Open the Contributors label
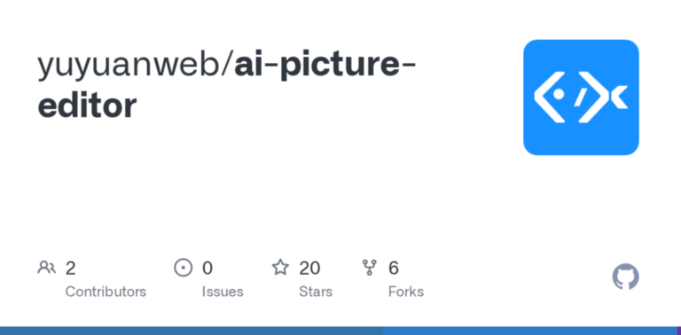Image resolution: width=681 pixels, height=335 pixels. 106,292
